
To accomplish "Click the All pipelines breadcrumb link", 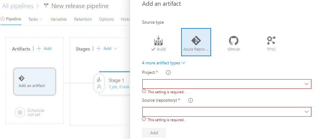I will pyautogui.click(x=18, y=6).
